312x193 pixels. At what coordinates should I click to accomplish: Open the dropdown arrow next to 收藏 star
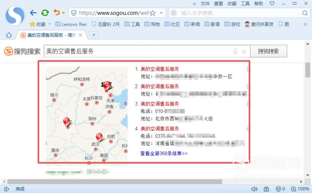pos(50,24)
